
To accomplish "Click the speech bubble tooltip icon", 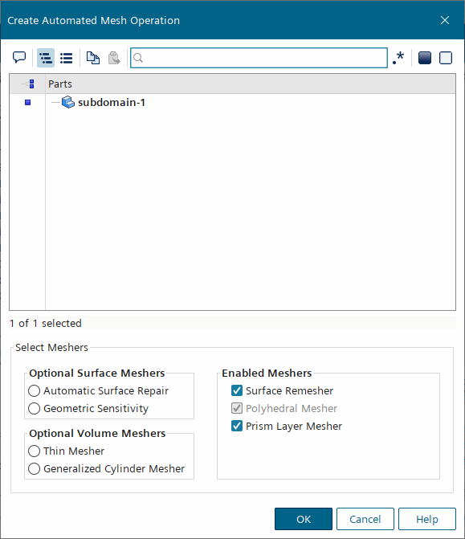I will [19, 58].
